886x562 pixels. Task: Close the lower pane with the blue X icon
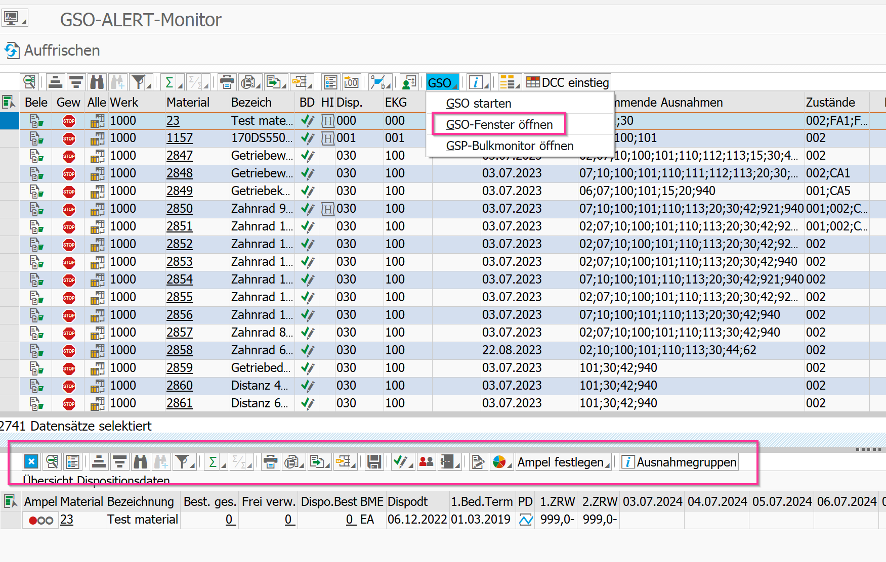tap(31, 462)
